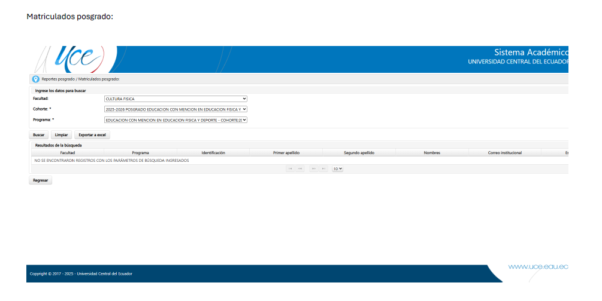The width and height of the screenshot is (602, 301).
Task: Click Limpiar to clear the form
Action: [61, 135]
